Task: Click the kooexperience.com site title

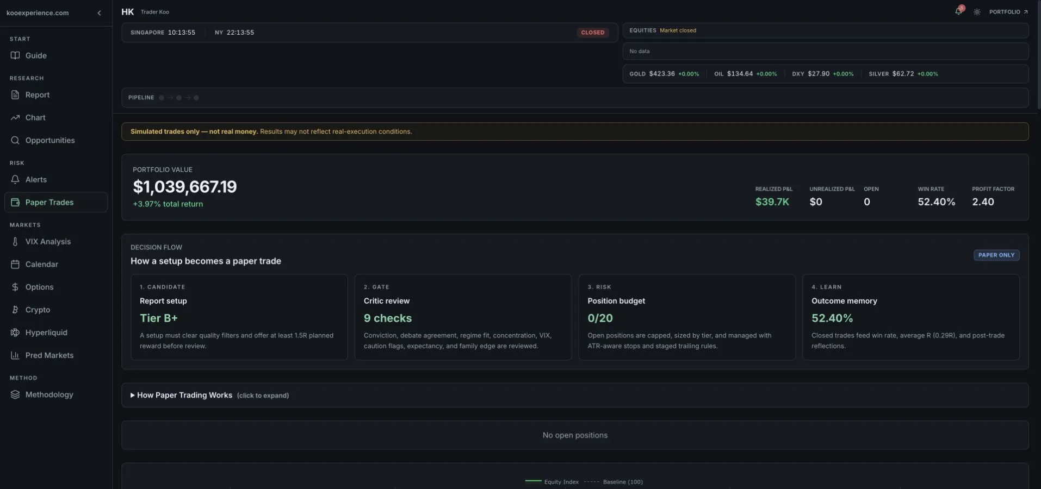Action: click(38, 13)
